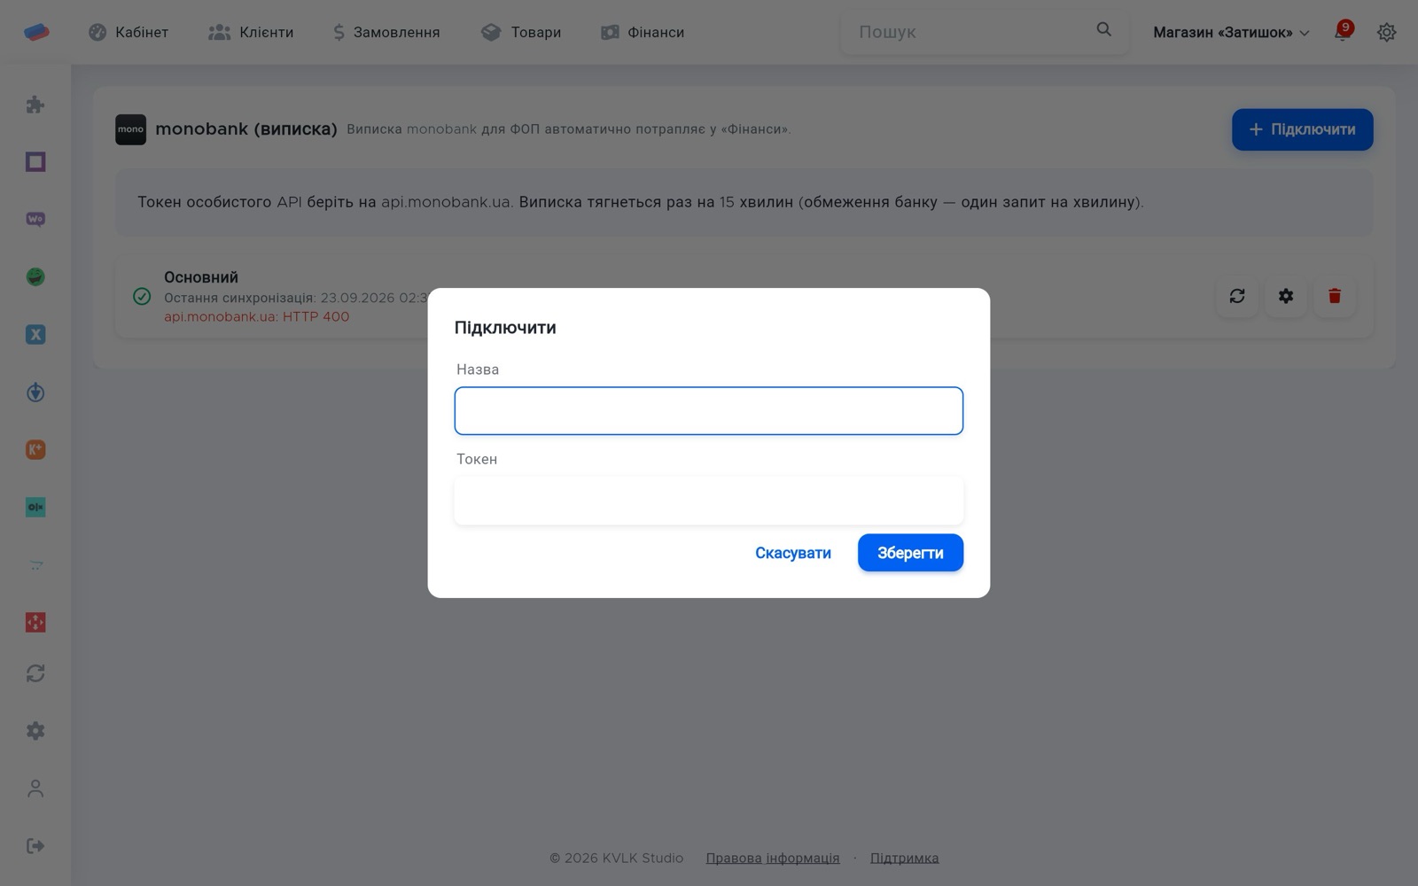Delete the Основний connection
This screenshot has width=1418, height=886.
click(1335, 296)
